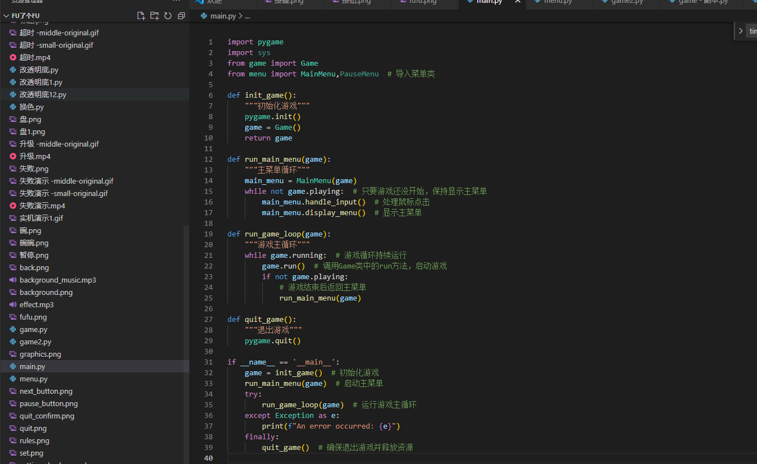Create a new file in Explorer header
Image resolution: width=757 pixels, height=464 pixels.
[x=141, y=16]
